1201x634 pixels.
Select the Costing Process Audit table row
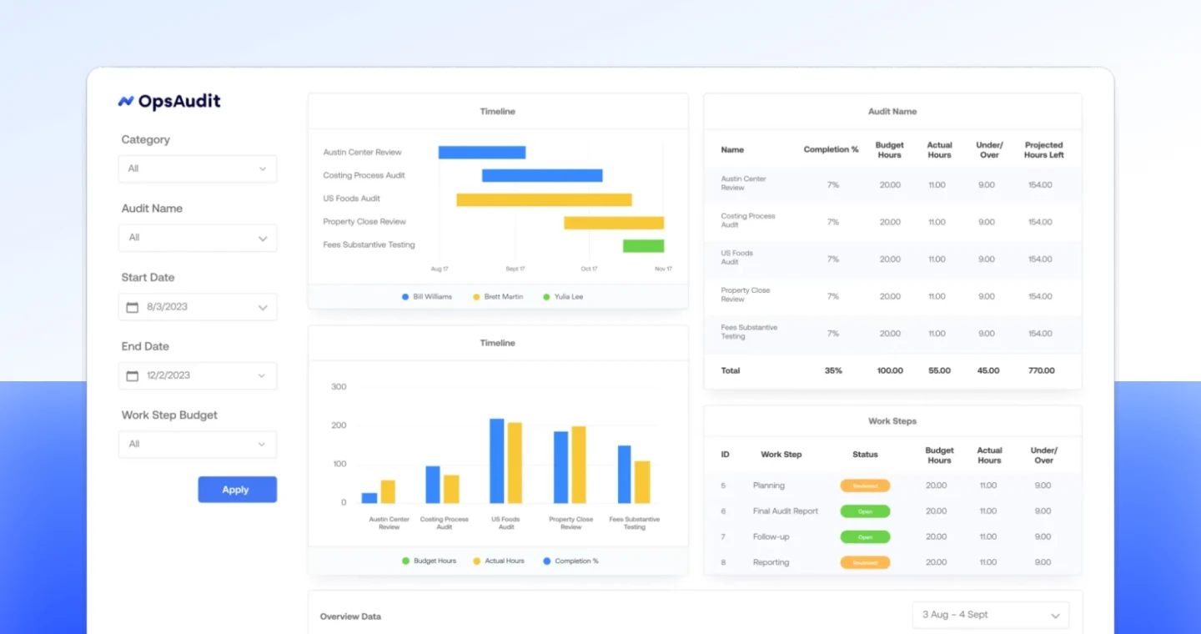(x=892, y=222)
